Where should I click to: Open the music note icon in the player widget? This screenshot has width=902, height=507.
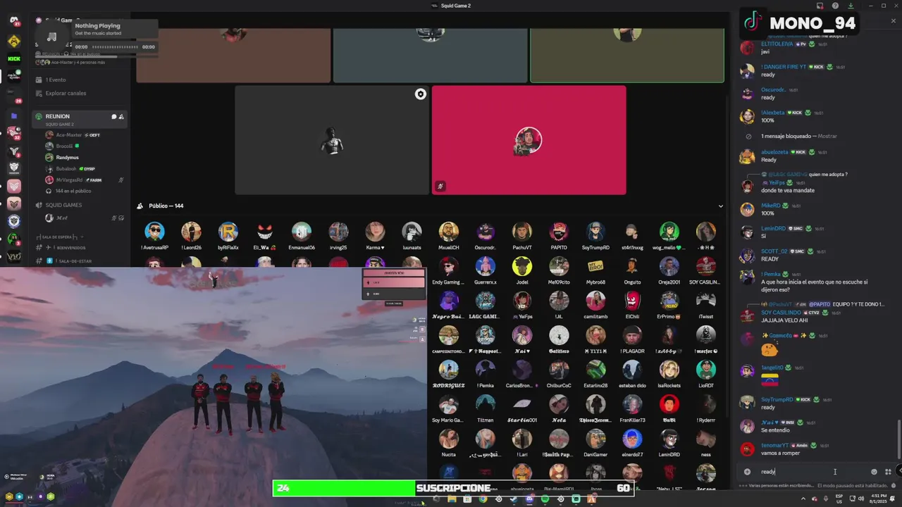(51, 37)
